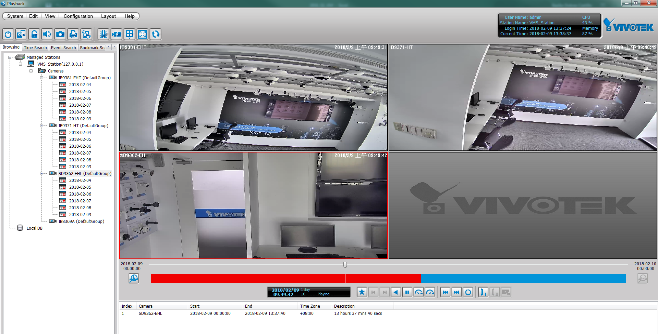Image resolution: width=658 pixels, height=334 pixels.
Task: Pause the playback
Action: point(407,292)
